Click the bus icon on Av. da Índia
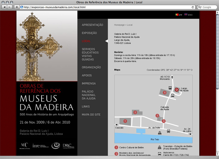 click(168, 131)
